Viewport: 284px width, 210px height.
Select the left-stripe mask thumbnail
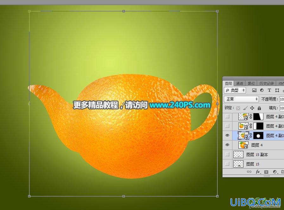(258, 126)
